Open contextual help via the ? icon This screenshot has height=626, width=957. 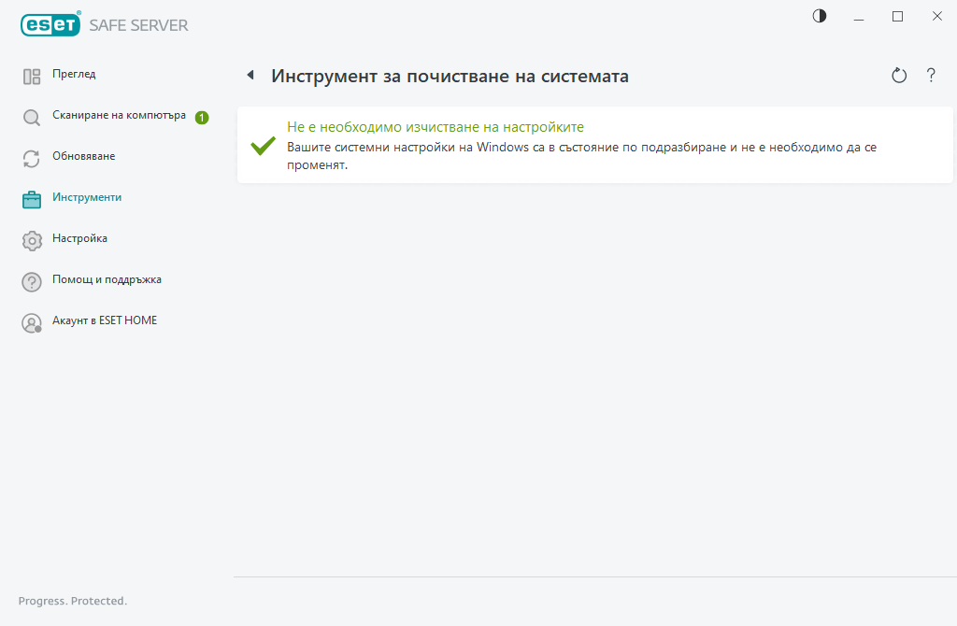(931, 75)
